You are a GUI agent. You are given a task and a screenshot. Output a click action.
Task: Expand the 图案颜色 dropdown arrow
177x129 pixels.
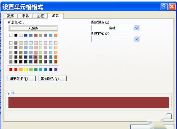click(x=137, y=28)
